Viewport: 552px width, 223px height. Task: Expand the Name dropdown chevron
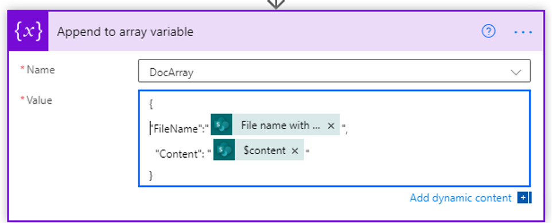[x=516, y=72]
